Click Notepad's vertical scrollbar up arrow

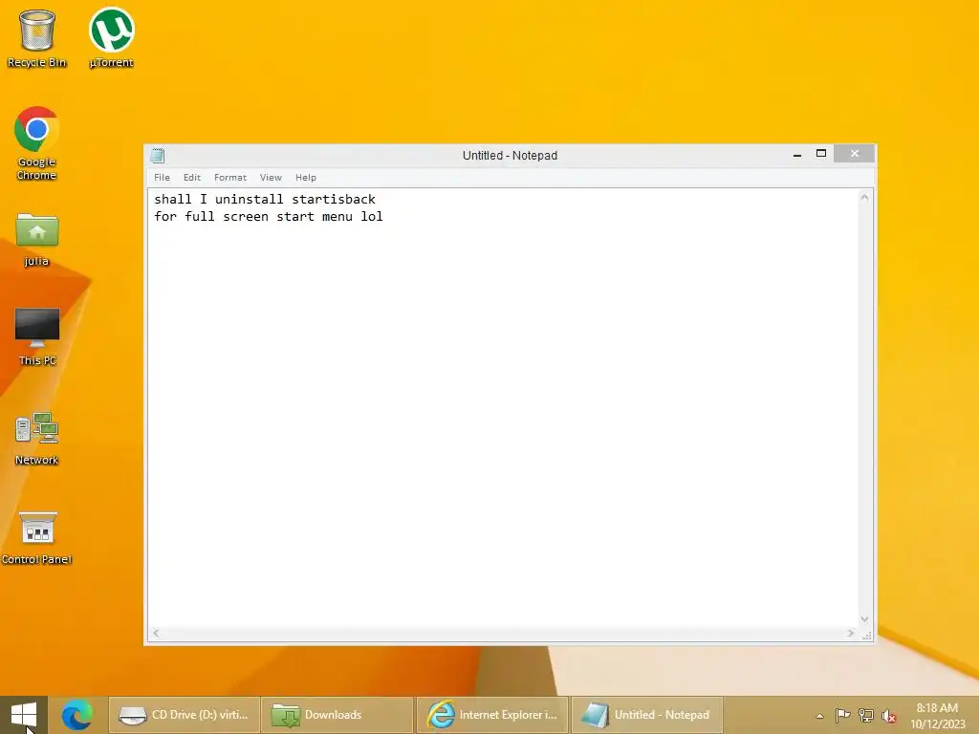tap(864, 197)
